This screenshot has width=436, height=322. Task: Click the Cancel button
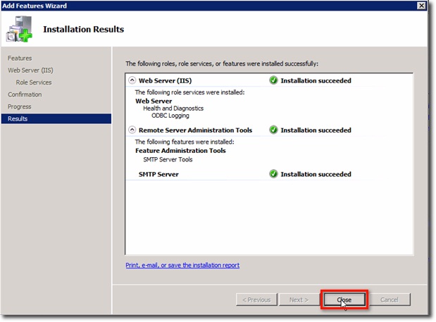tap(390, 299)
